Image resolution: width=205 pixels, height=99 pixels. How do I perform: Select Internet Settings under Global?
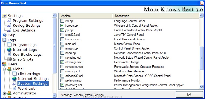point(33,79)
